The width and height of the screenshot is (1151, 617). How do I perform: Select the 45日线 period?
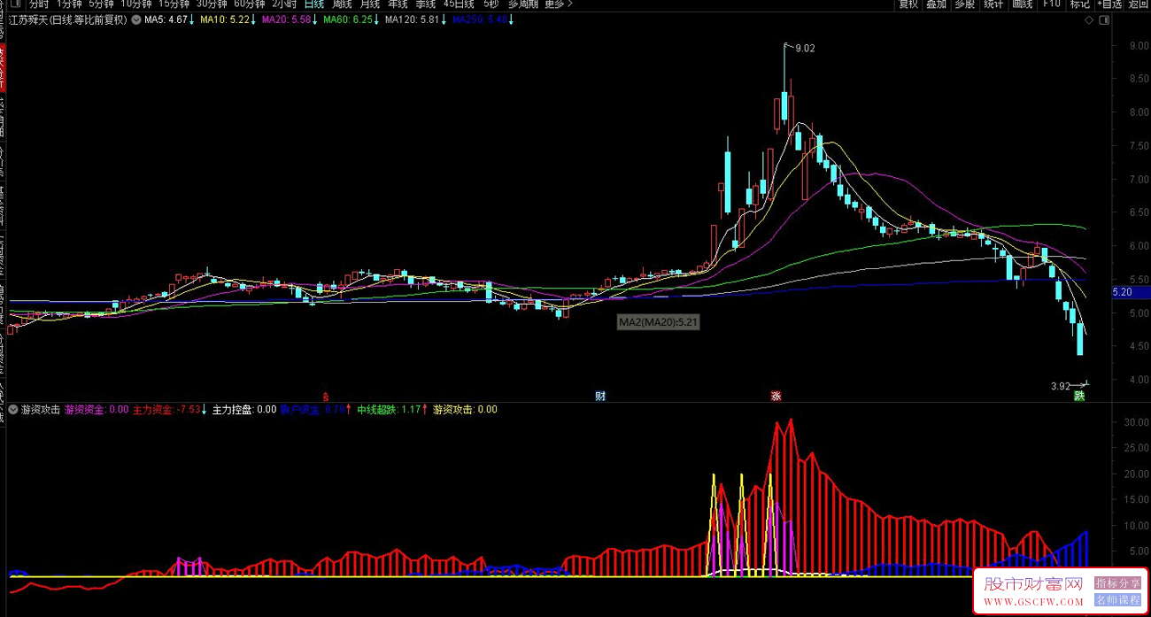(460, 4)
